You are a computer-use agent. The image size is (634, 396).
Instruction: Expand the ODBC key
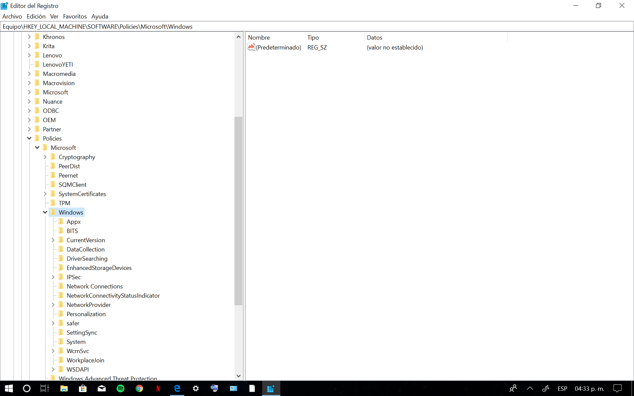click(x=29, y=111)
